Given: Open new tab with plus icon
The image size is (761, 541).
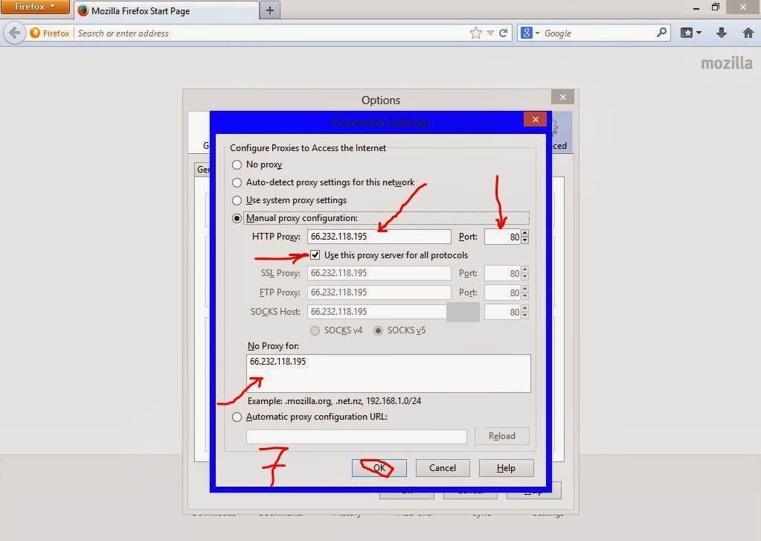Looking at the screenshot, I should 269,10.
